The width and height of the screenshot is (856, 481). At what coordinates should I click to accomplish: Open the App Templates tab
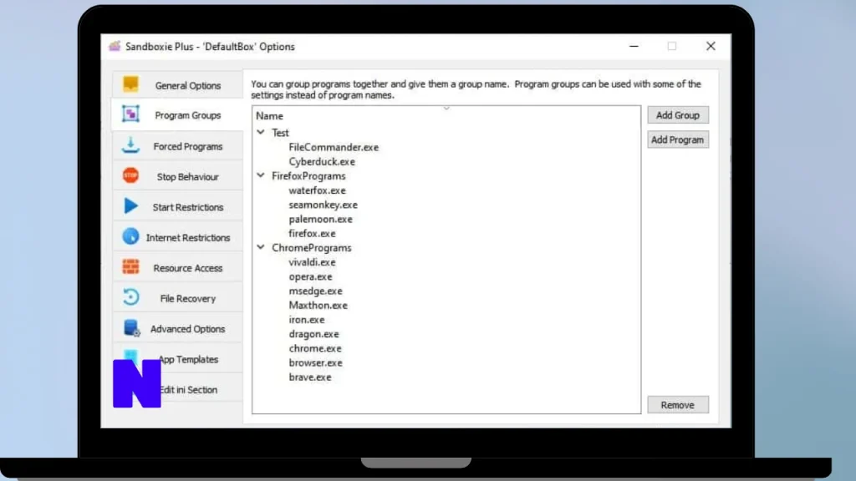177,359
